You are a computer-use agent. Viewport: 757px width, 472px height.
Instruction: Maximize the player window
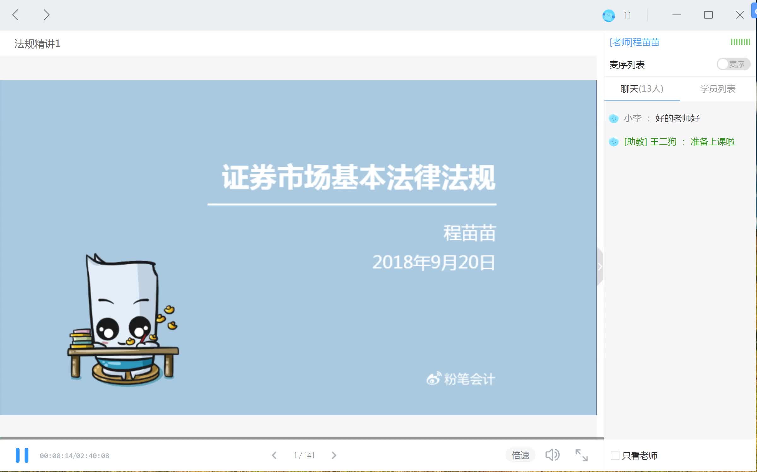click(x=708, y=15)
